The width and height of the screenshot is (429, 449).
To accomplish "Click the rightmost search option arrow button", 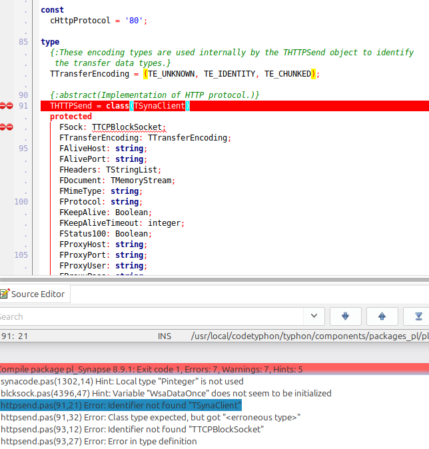I will click(x=418, y=316).
